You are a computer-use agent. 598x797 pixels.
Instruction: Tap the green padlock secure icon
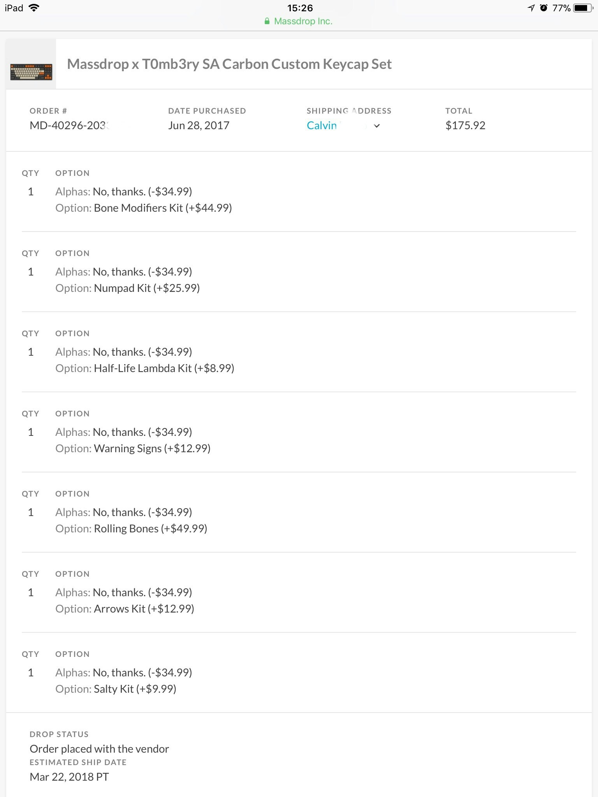(x=267, y=21)
